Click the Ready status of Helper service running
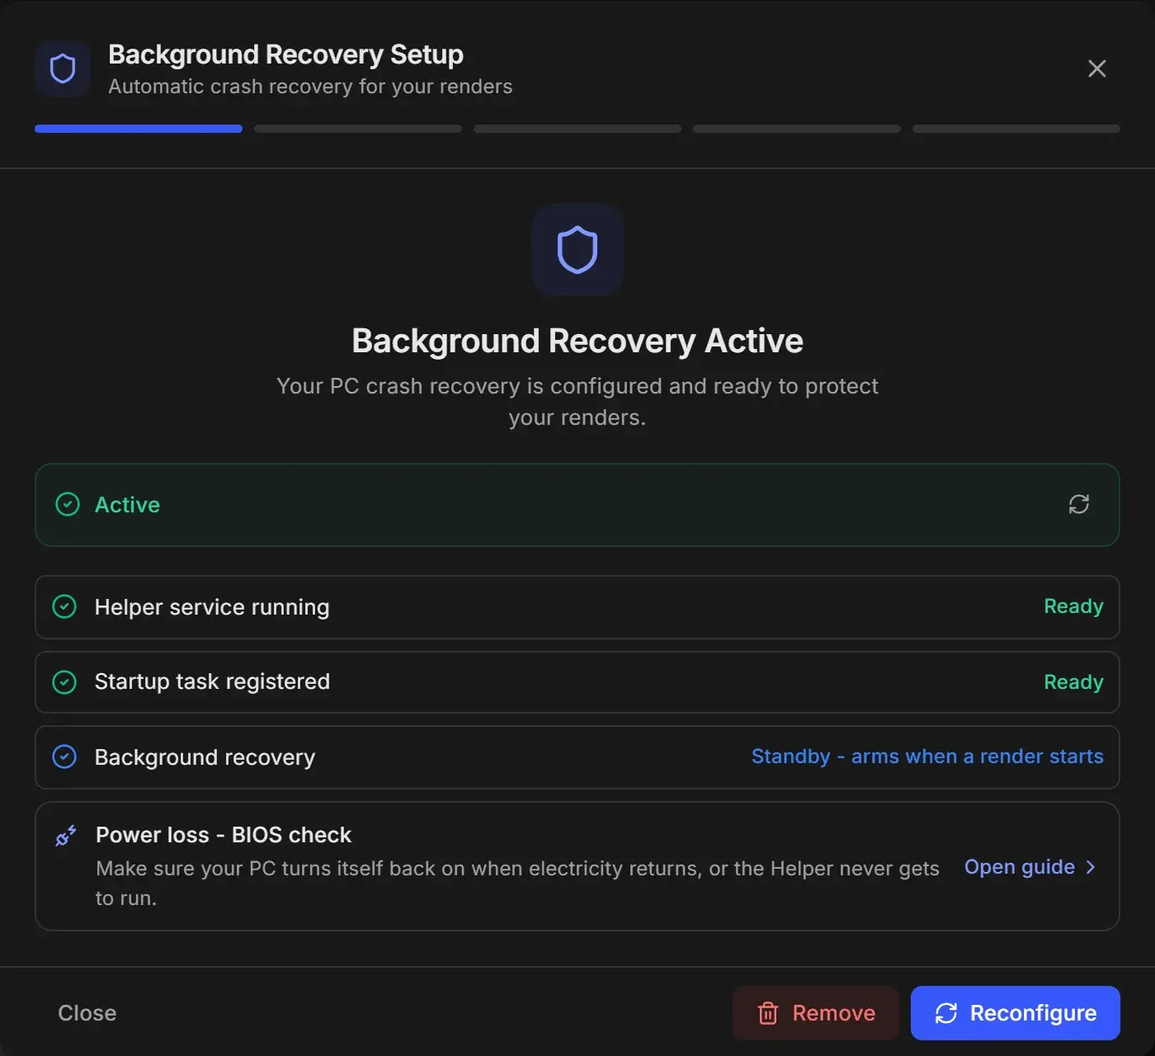Viewport: 1155px width, 1056px height. (1073, 606)
